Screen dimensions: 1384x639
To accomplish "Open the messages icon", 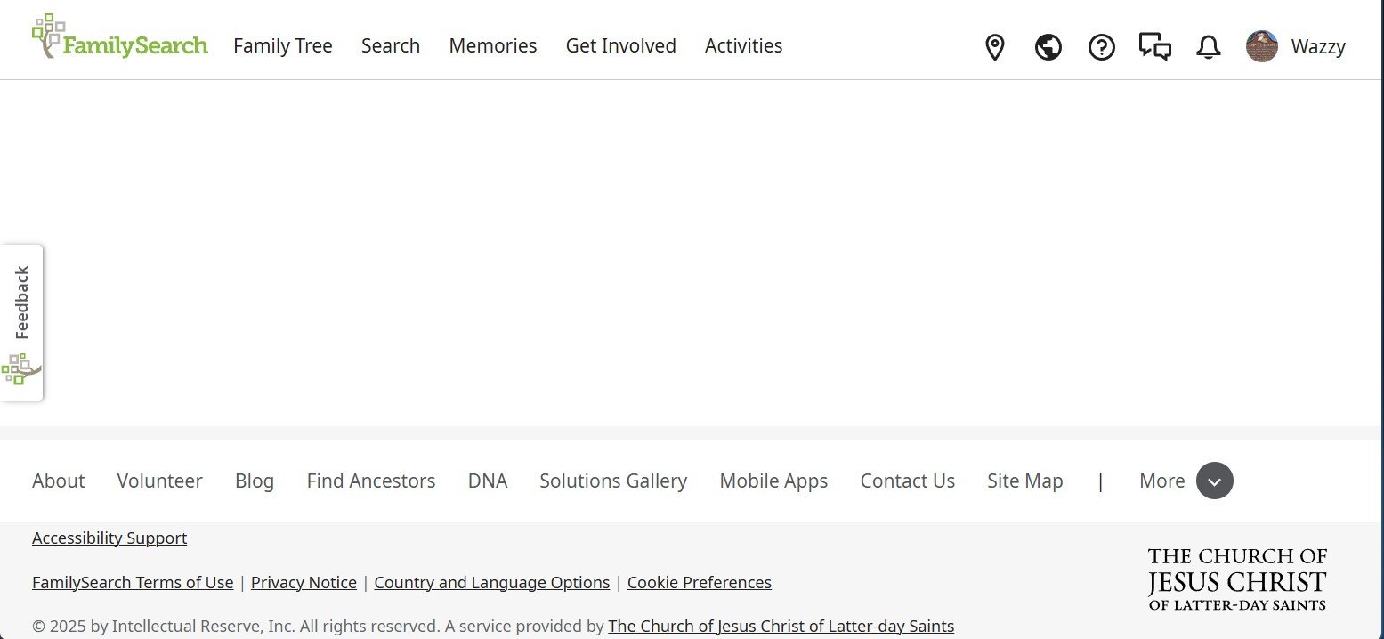I will [x=1154, y=47].
